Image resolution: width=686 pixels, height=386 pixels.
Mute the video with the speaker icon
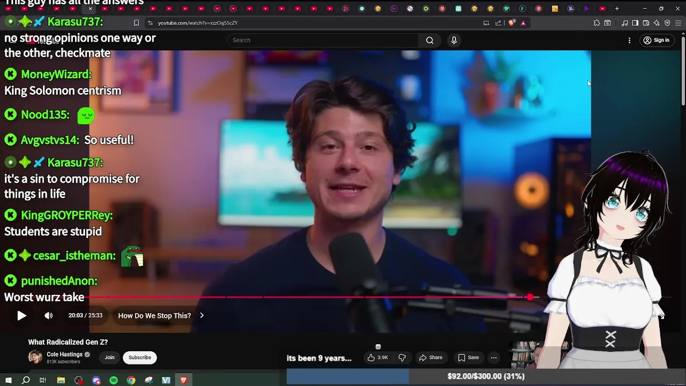(x=49, y=316)
